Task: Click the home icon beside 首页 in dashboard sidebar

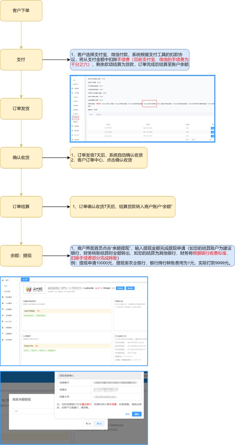Action: 3,280
